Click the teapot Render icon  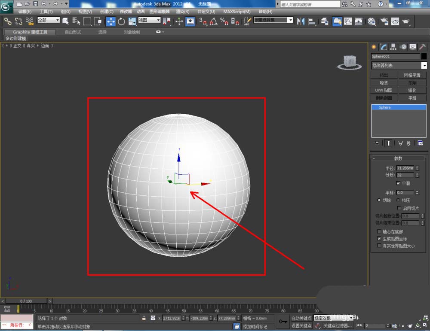click(x=405, y=21)
